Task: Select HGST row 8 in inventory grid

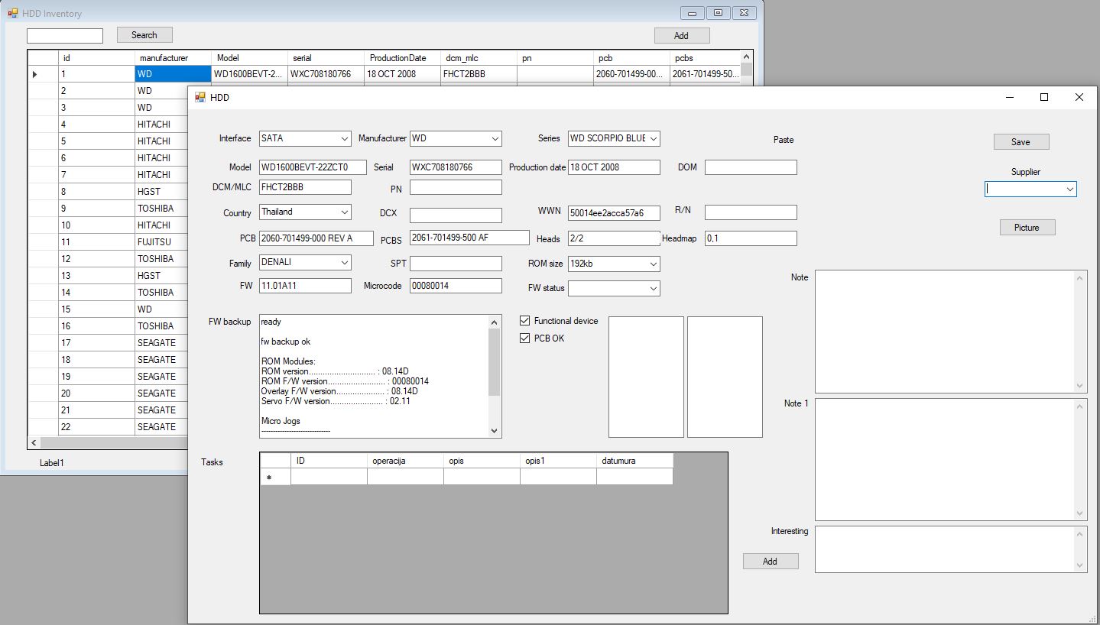Action: click(x=161, y=192)
